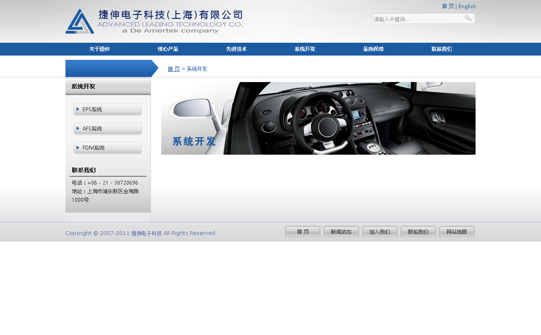Open the 关于捷伸 menu item
This screenshot has width=541, height=335.
(100, 49)
